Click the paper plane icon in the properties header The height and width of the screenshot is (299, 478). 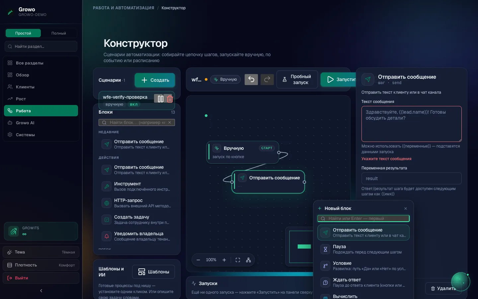pos(368,79)
